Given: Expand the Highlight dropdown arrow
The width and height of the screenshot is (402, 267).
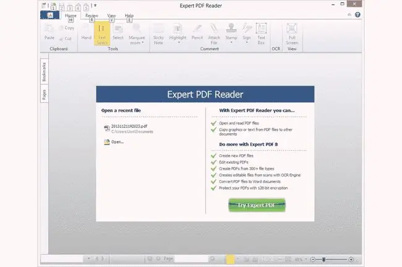Looking at the screenshot, I should [179, 43].
